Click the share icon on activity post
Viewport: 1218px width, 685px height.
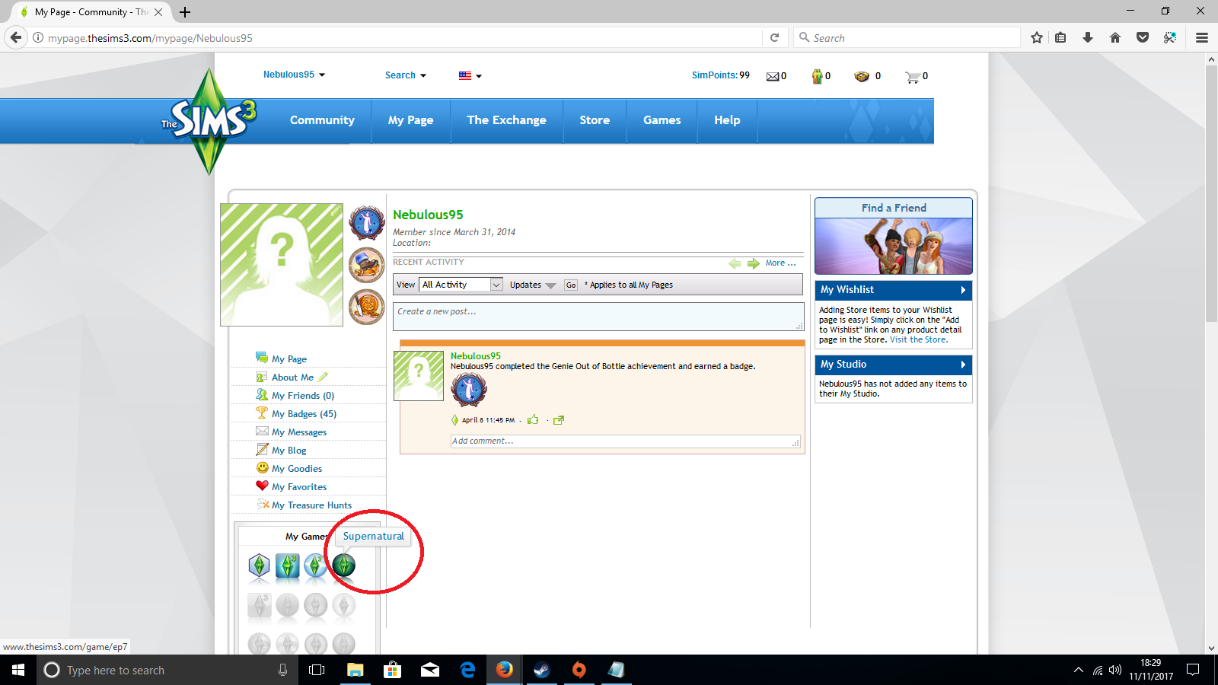[x=559, y=420]
